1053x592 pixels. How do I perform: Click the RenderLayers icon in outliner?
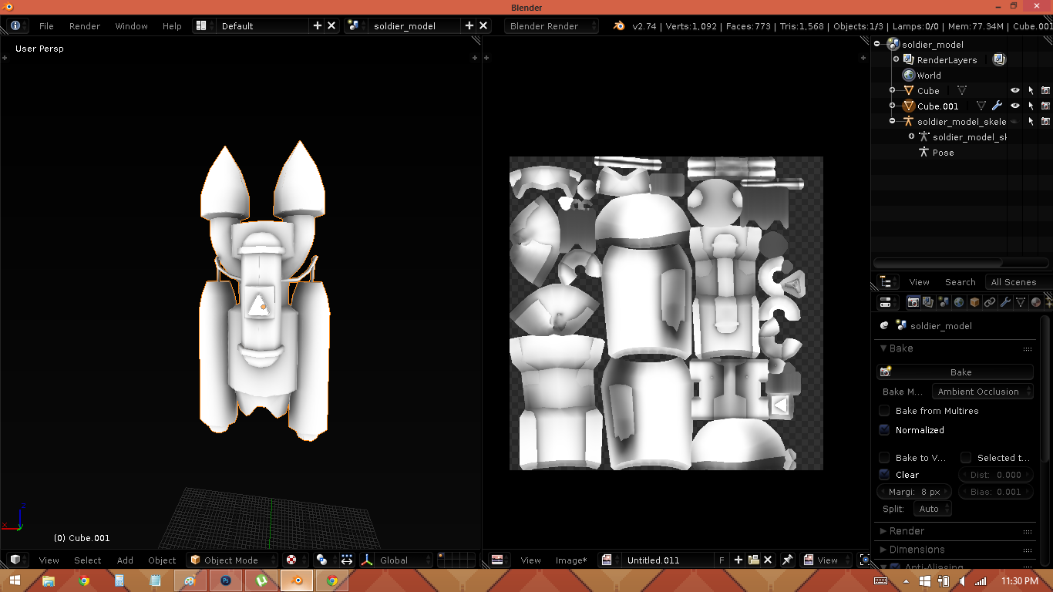pos(908,59)
